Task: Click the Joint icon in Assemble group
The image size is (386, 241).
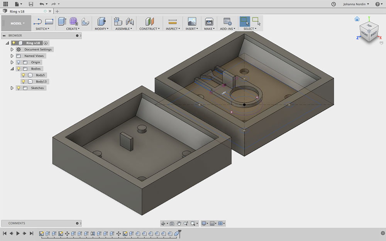Action: point(130,22)
